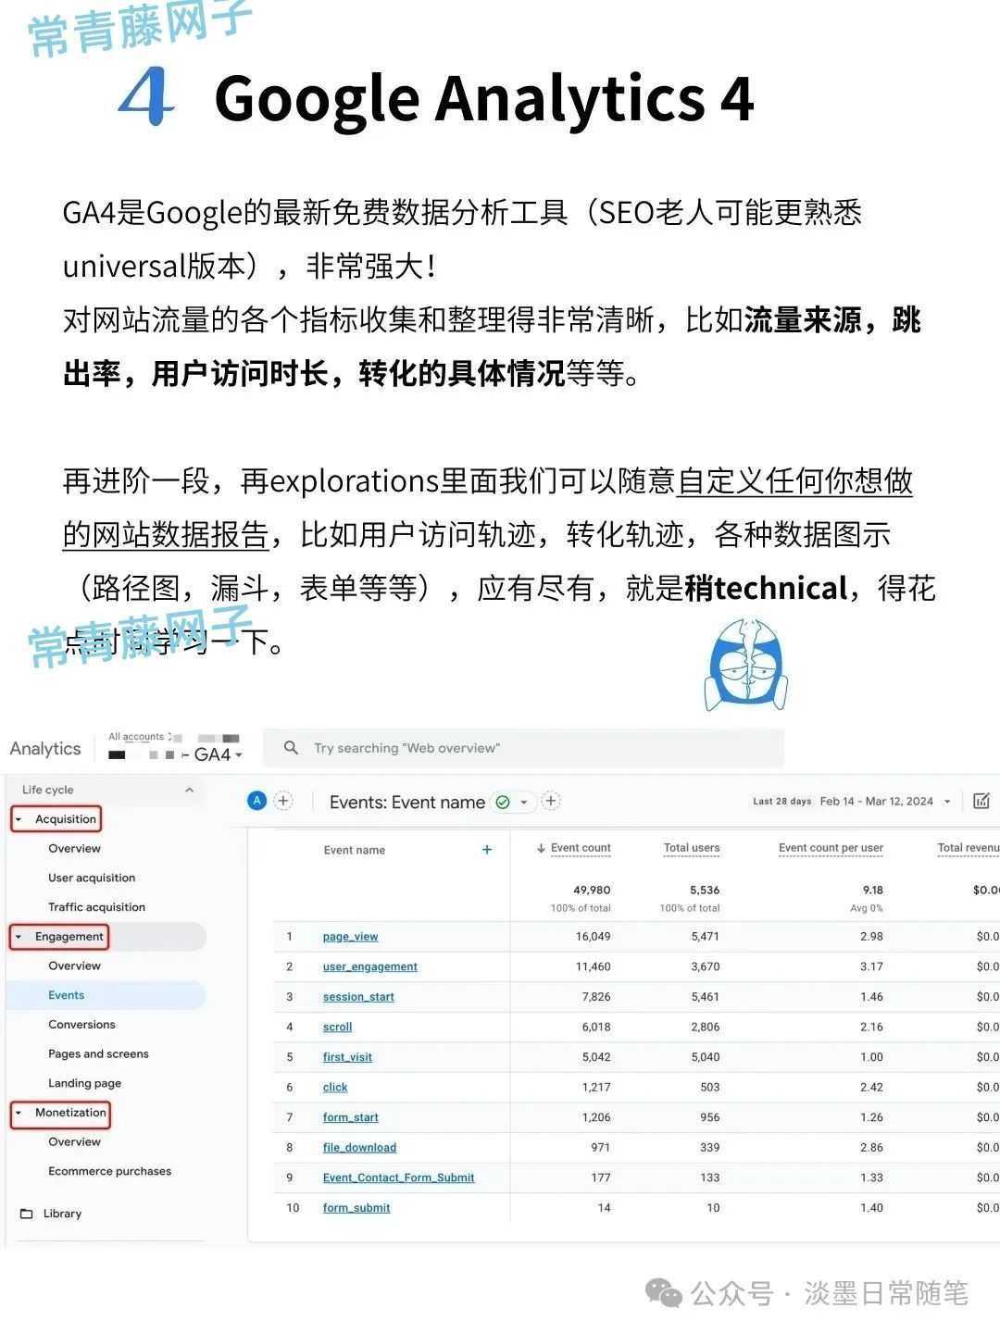1000x1333 pixels.
Task: Add a comparison next to the A badge
Action: point(283,802)
